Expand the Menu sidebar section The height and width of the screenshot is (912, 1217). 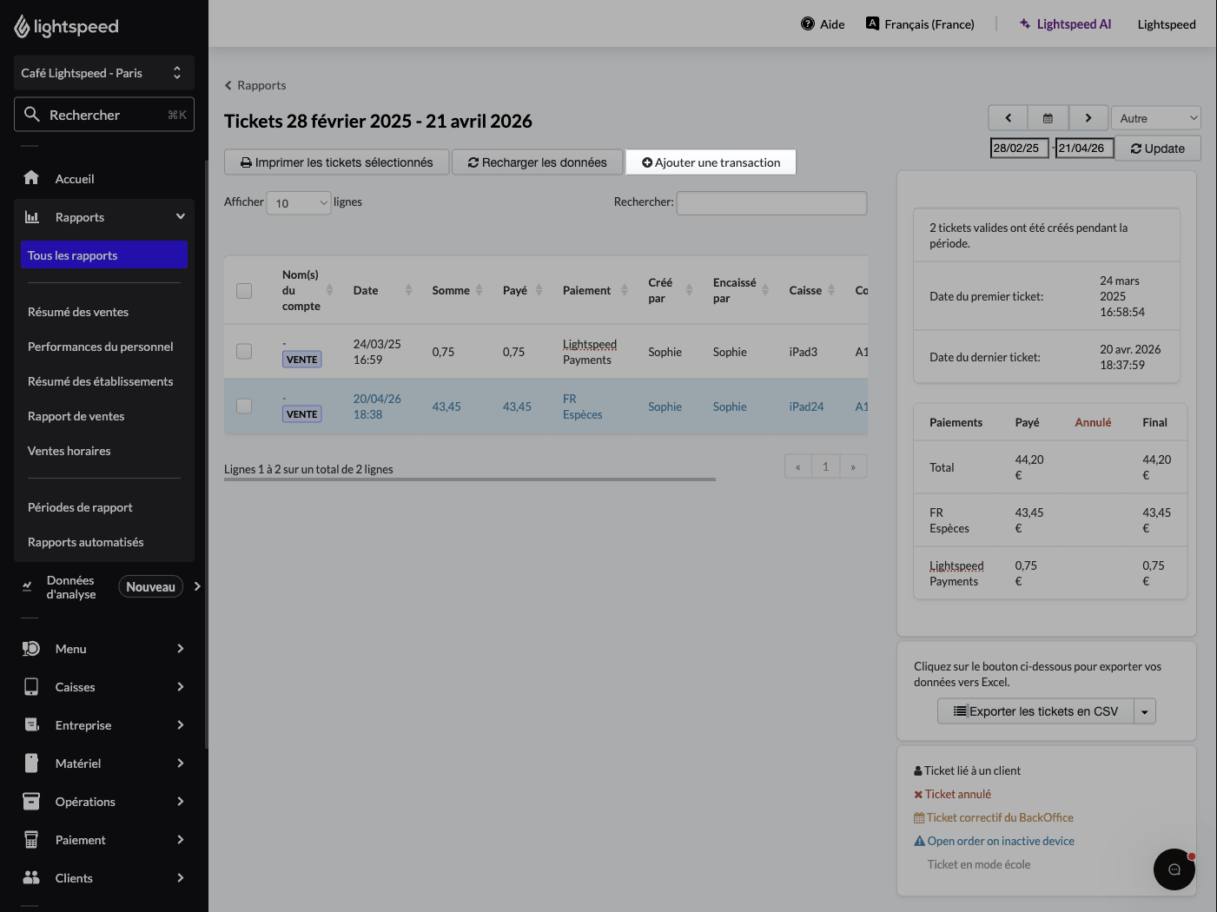tap(181, 649)
